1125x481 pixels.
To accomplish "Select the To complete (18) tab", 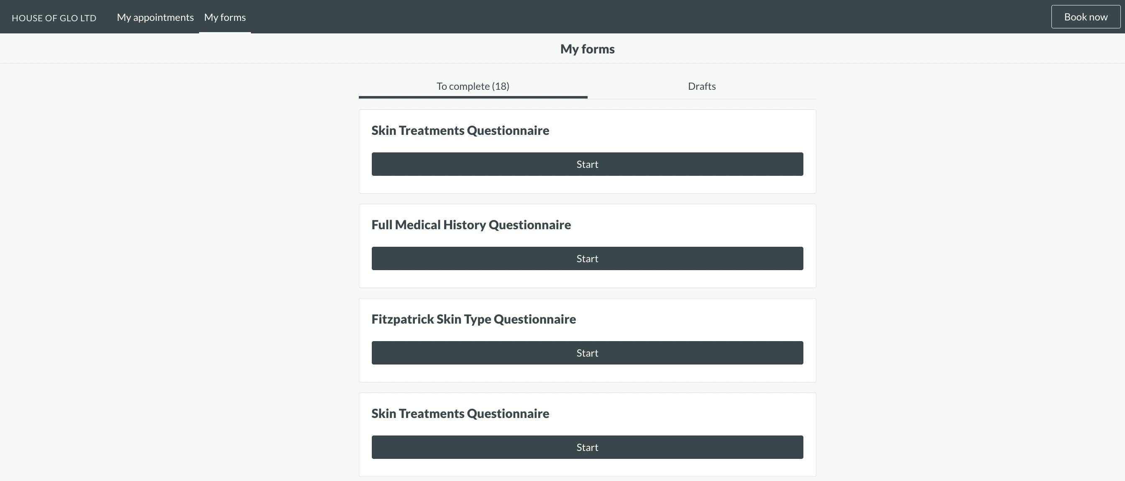I will coord(473,86).
